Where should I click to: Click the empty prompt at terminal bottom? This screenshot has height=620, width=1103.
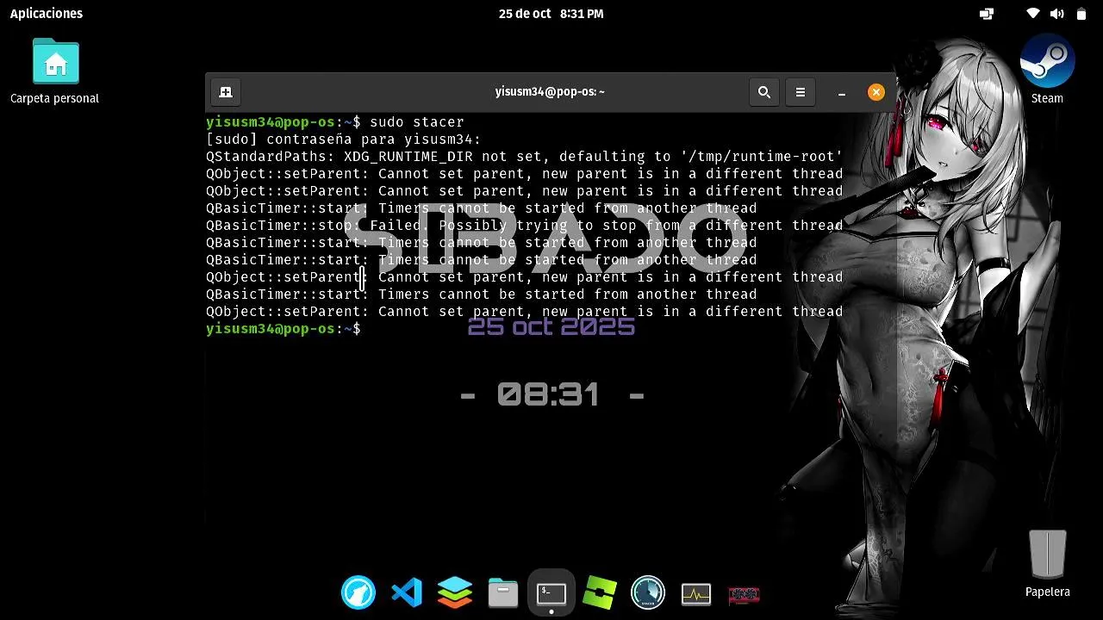(x=284, y=329)
